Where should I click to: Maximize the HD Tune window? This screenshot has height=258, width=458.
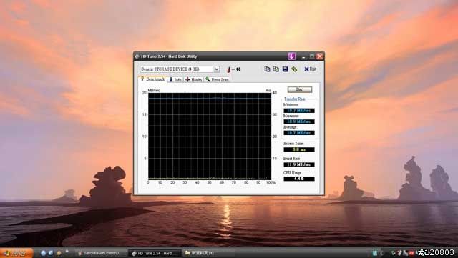(312, 56)
